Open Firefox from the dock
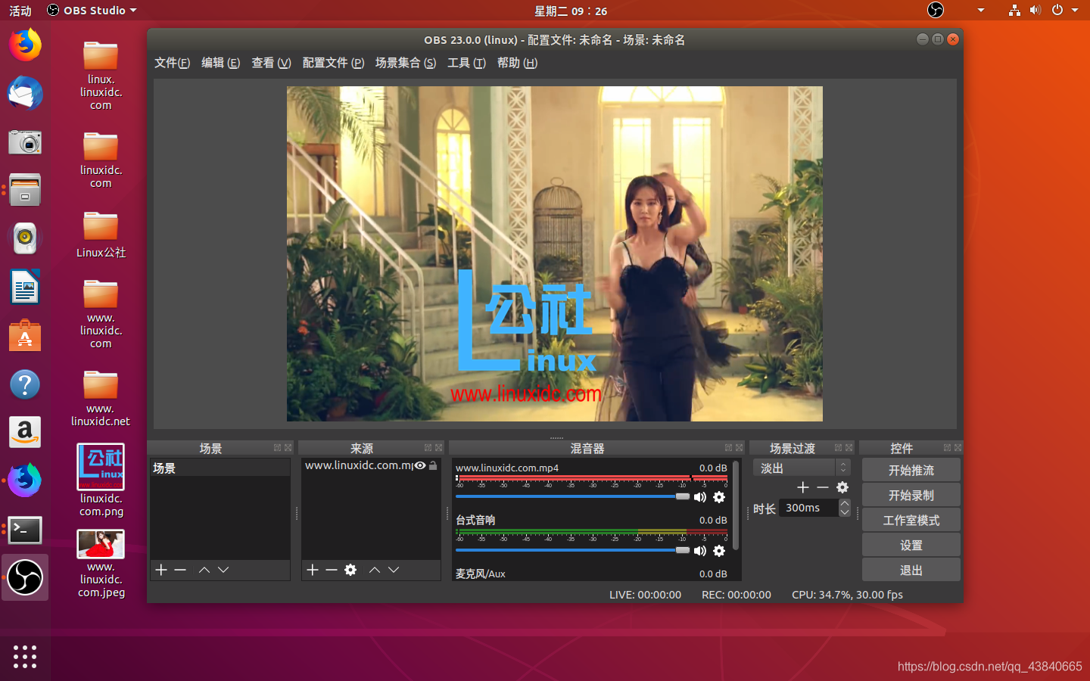1090x681 pixels. [25, 45]
